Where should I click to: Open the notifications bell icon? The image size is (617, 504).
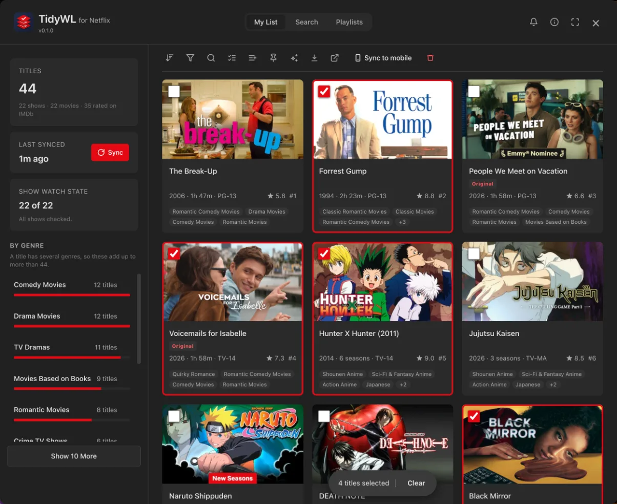533,22
